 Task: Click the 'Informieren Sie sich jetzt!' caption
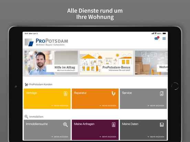coord(119,70)
